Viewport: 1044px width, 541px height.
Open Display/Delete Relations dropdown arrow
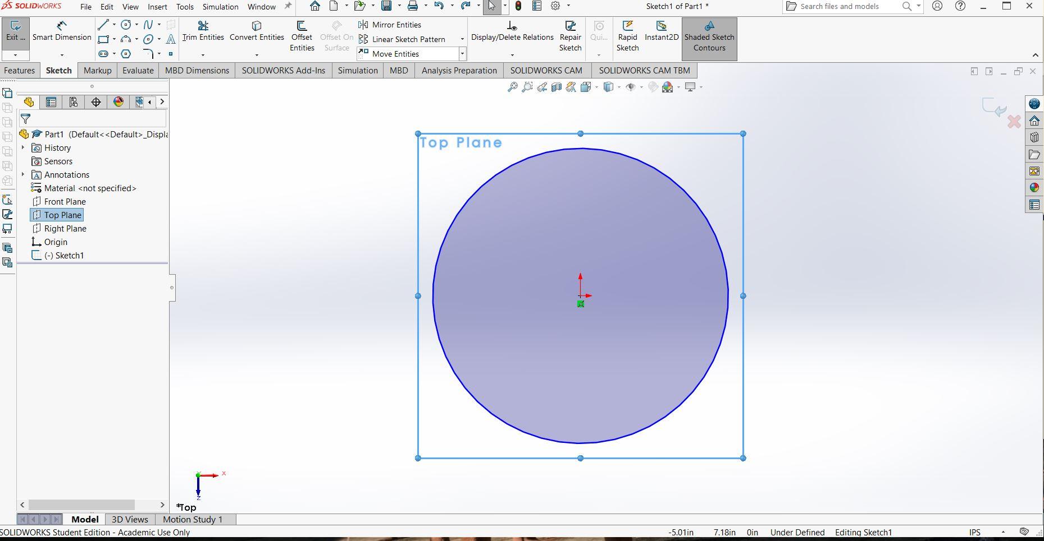pyautogui.click(x=512, y=55)
